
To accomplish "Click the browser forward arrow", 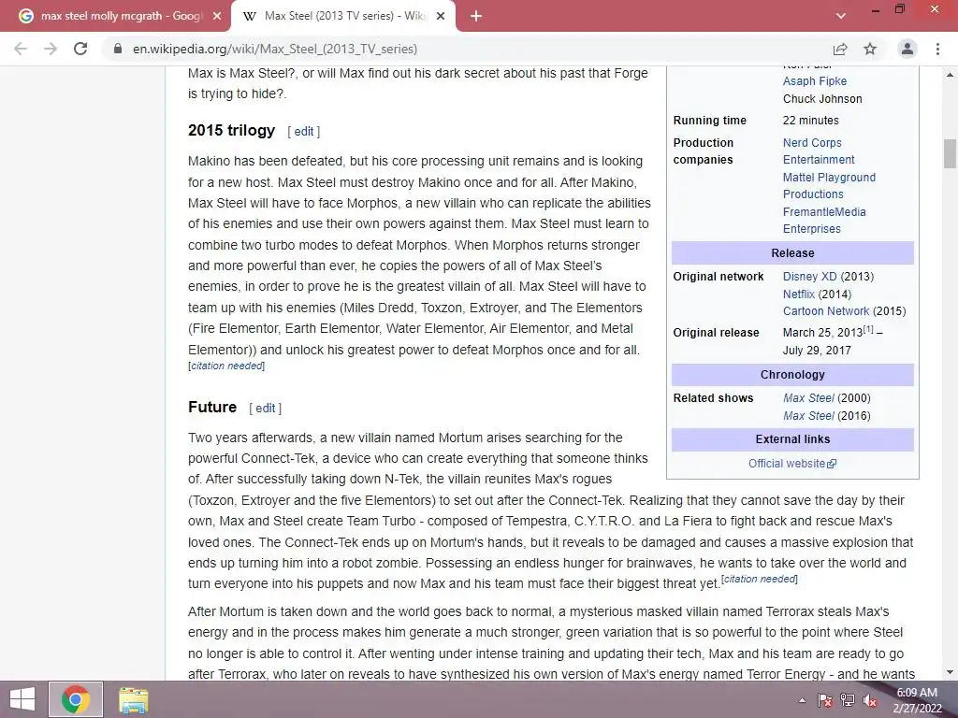I will (51, 49).
